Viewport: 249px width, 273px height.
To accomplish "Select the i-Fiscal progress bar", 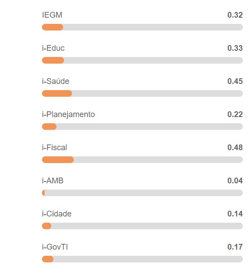I will click(142, 159).
